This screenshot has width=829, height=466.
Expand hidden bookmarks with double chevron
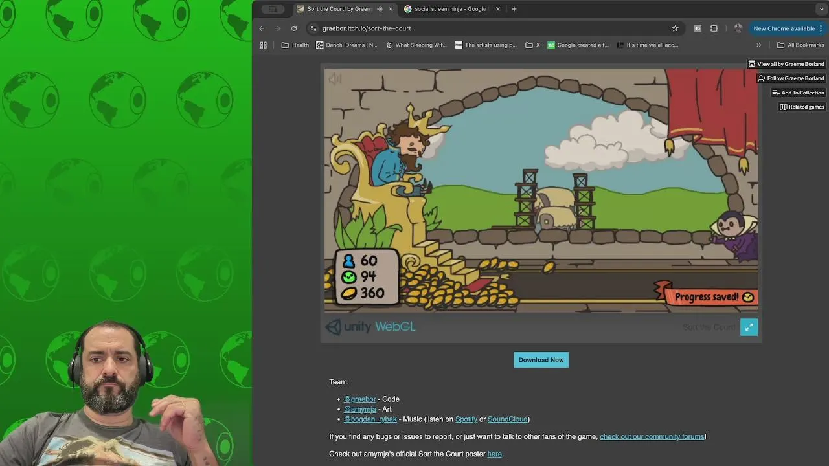pyautogui.click(x=759, y=45)
